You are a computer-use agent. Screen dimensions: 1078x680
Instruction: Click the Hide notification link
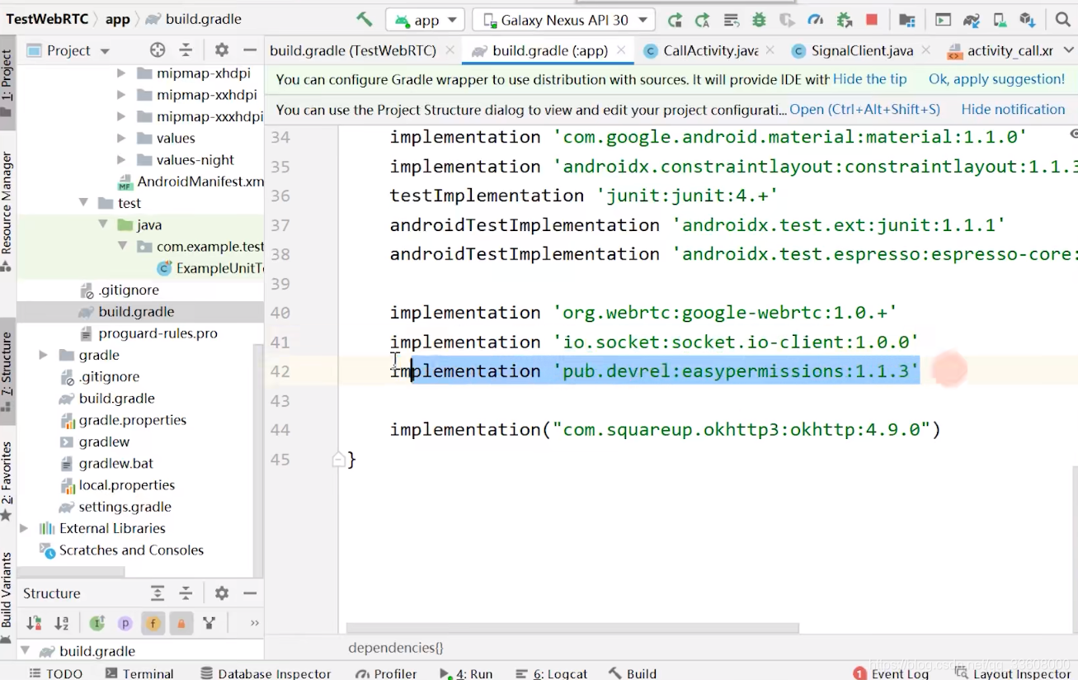[x=1013, y=109]
